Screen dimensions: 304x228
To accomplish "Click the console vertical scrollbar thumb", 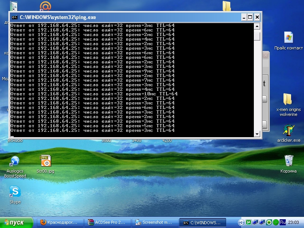I will click(257, 36).
